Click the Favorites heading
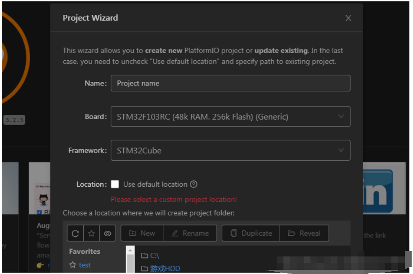Screen dimensions: 413x274 pyautogui.click(x=85, y=252)
